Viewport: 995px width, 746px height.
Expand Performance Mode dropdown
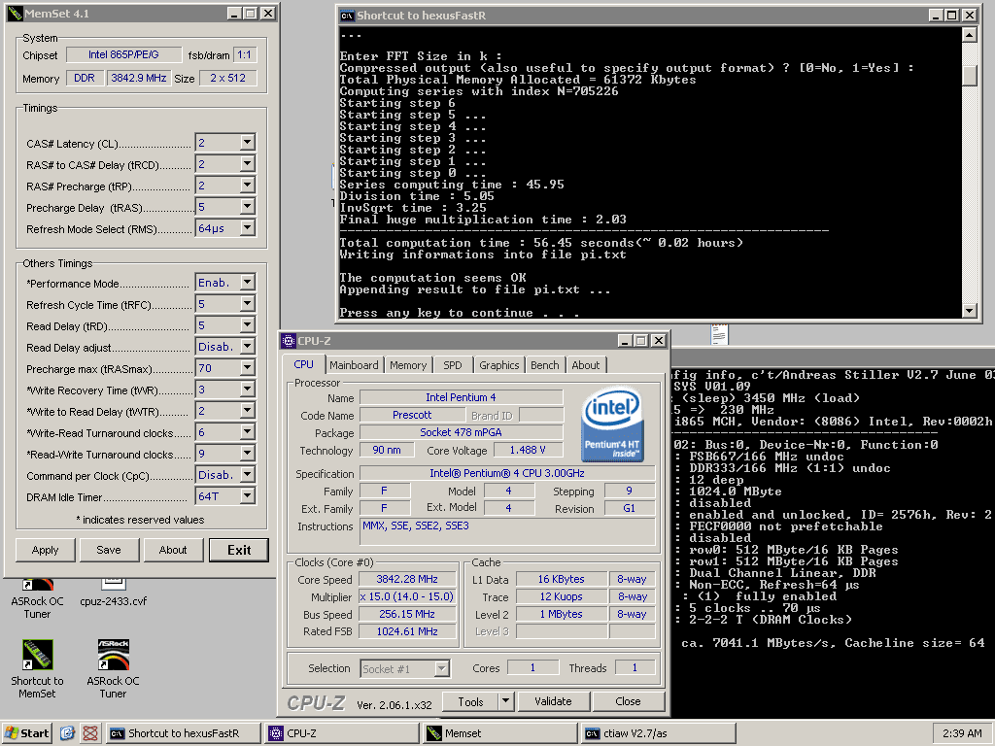[248, 283]
